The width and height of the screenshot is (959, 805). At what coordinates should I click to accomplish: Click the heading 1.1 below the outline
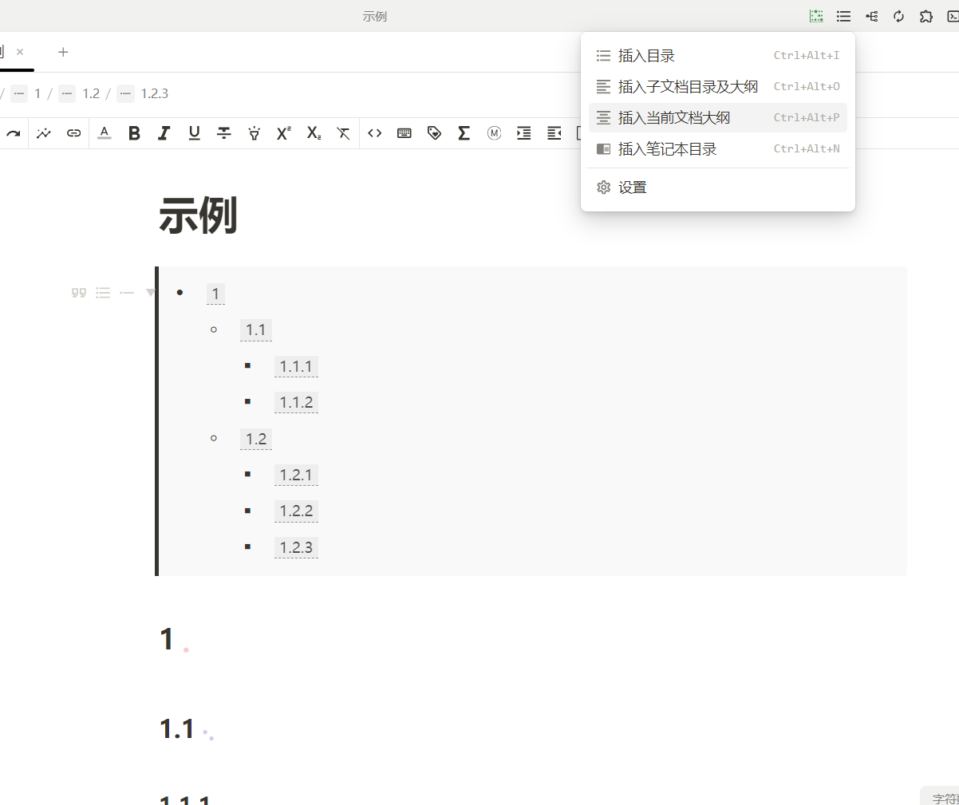point(177,729)
